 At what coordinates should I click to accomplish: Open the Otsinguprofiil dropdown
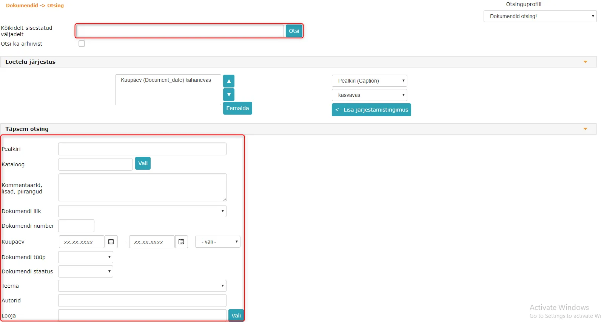point(540,16)
